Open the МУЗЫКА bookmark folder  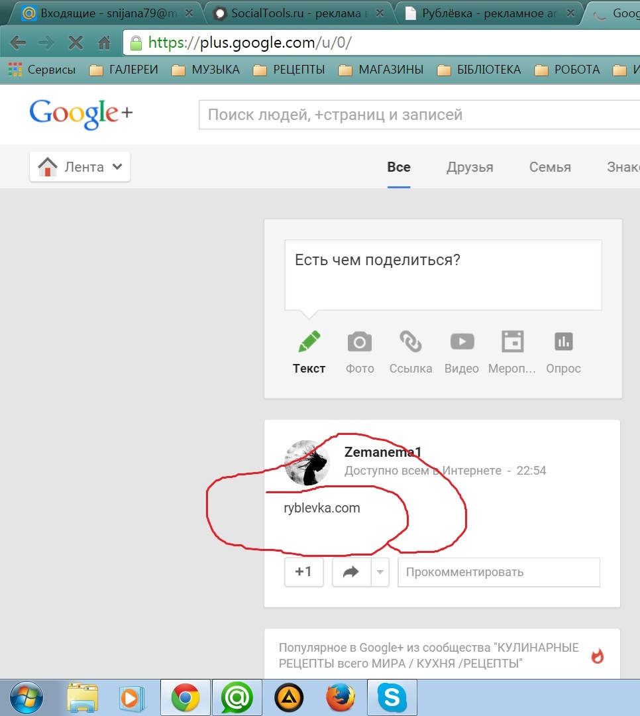click(206, 70)
